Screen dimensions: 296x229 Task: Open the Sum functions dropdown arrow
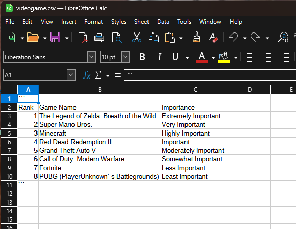(x=108, y=76)
